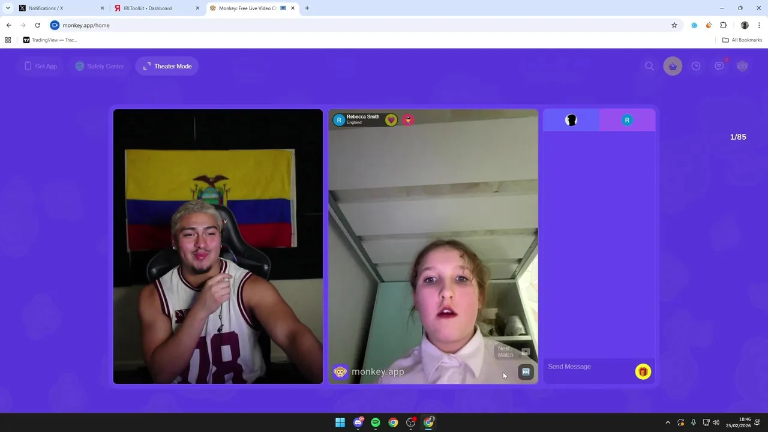This screenshot has height=432, width=768.
Task: Close the Monkey video chat tab
Action: pos(293,8)
